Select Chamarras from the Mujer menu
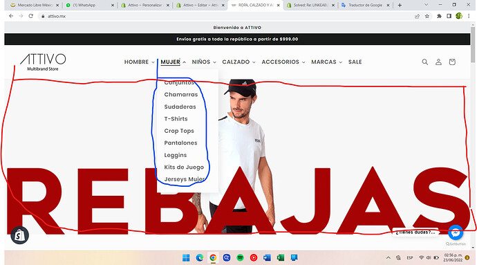The image size is (477, 265). (x=181, y=94)
